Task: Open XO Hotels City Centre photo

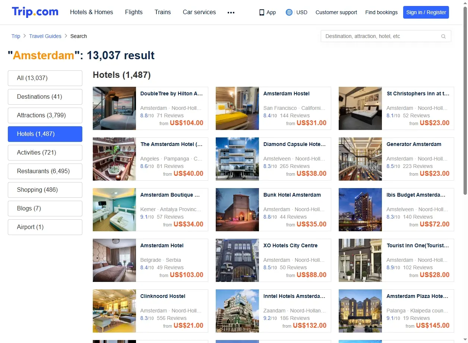Action: (x=237, y=260)
